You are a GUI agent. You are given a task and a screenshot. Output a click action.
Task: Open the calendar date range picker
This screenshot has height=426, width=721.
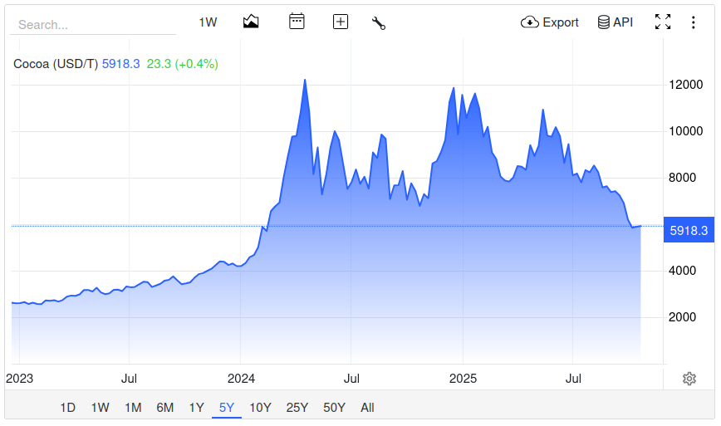coord(297,22)
